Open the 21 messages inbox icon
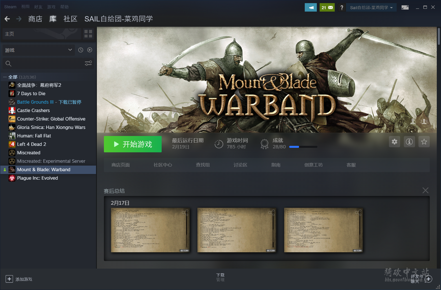This screenshot has height=290, width=441. point(327,8)
